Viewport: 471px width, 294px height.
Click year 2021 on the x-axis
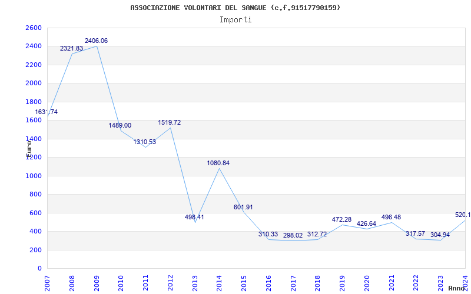392,283
